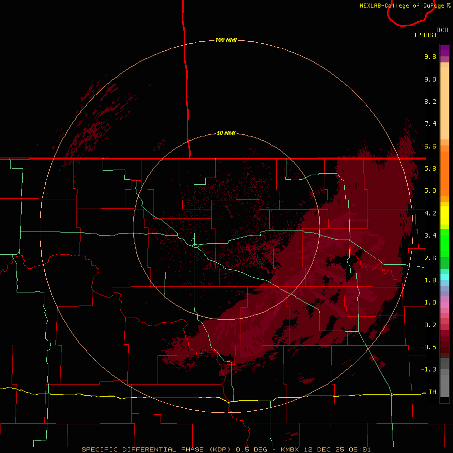Viewport: 453px width, 453px height.
Task: Click the 4.2 scale value
Action: pos(430,213)
